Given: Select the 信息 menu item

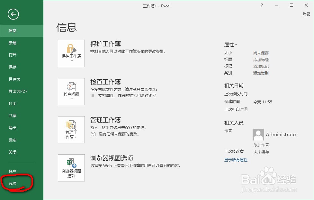Looking at the screenshot, I should click(22, 30).
